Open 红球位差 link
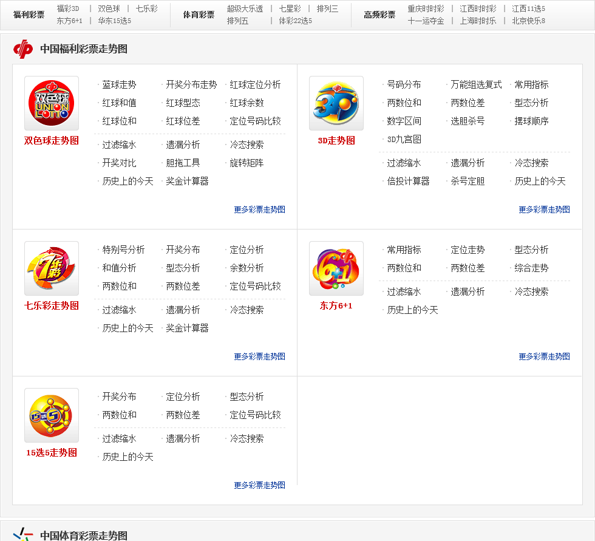The width and height of the screenshot is (595, 541). pyautogui.click(x=183, y=121)
